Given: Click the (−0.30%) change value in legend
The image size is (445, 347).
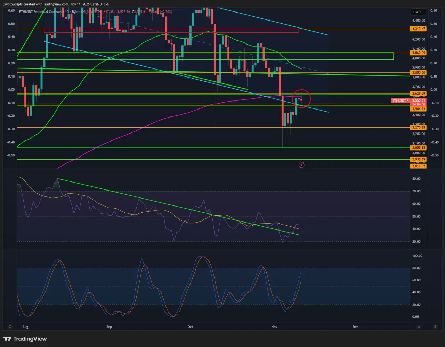Looking at the screenshot, I should 166,12.
